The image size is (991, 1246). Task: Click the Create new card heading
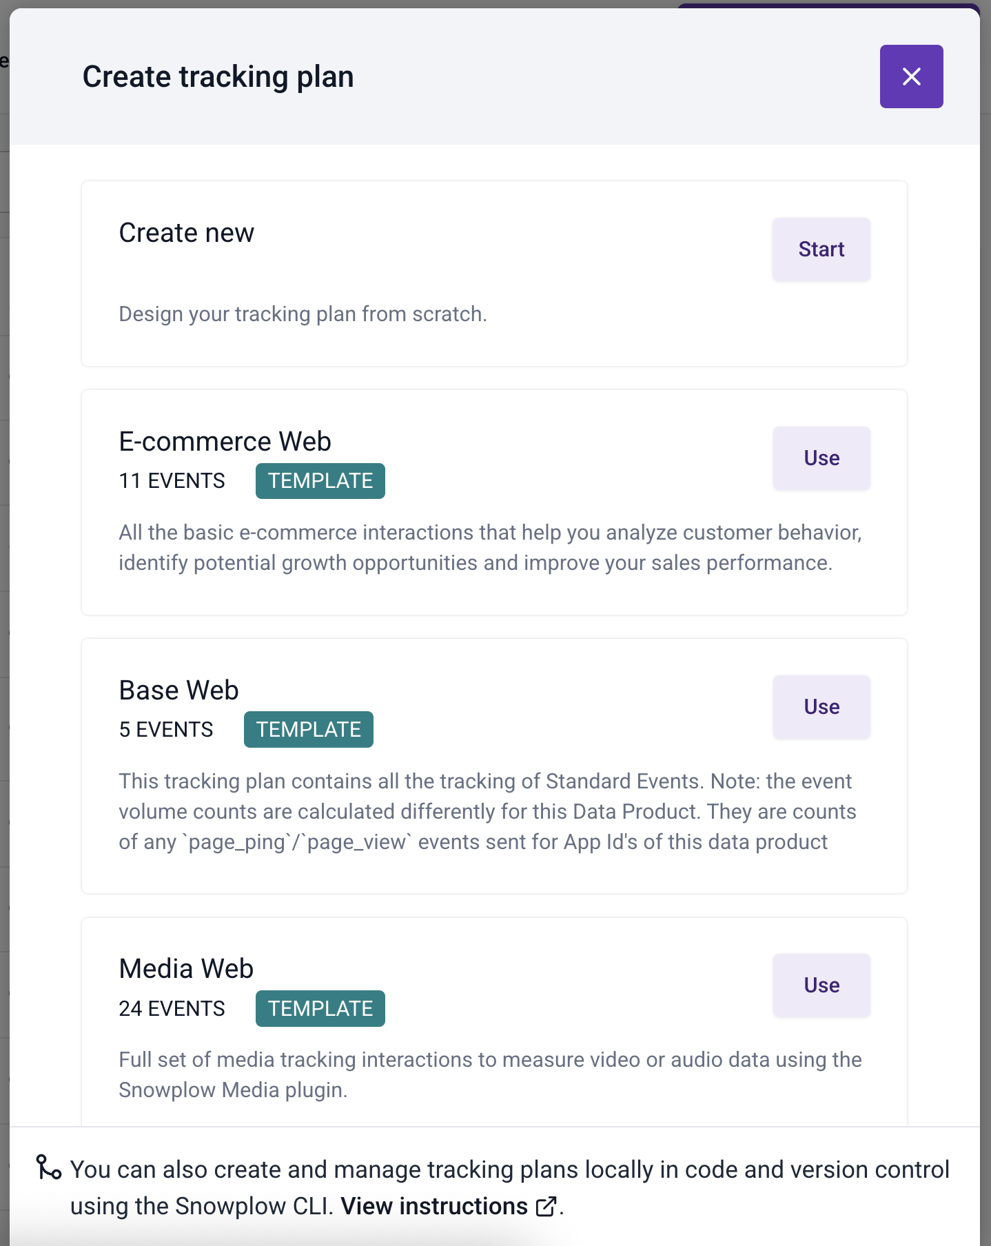click(x=185, y=232)
